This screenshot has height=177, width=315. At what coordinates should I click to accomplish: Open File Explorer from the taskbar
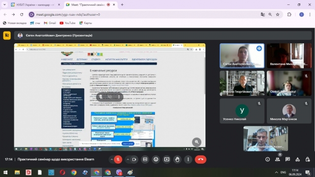17,173
